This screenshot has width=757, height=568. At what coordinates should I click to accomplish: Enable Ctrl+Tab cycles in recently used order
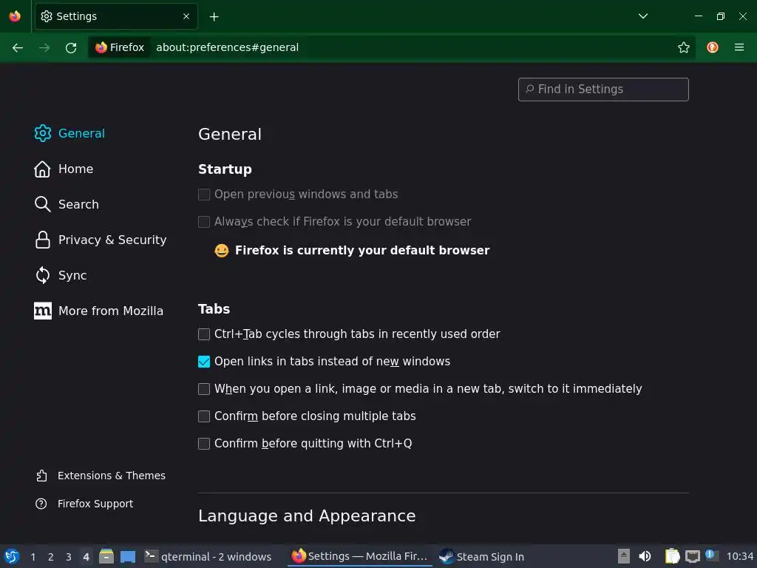tap(204, 334)
